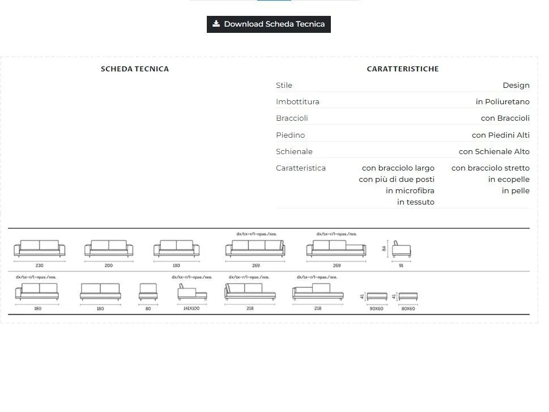Click the 'in ecopelle' feature text
549x412 pixels.
coord(509,180)
